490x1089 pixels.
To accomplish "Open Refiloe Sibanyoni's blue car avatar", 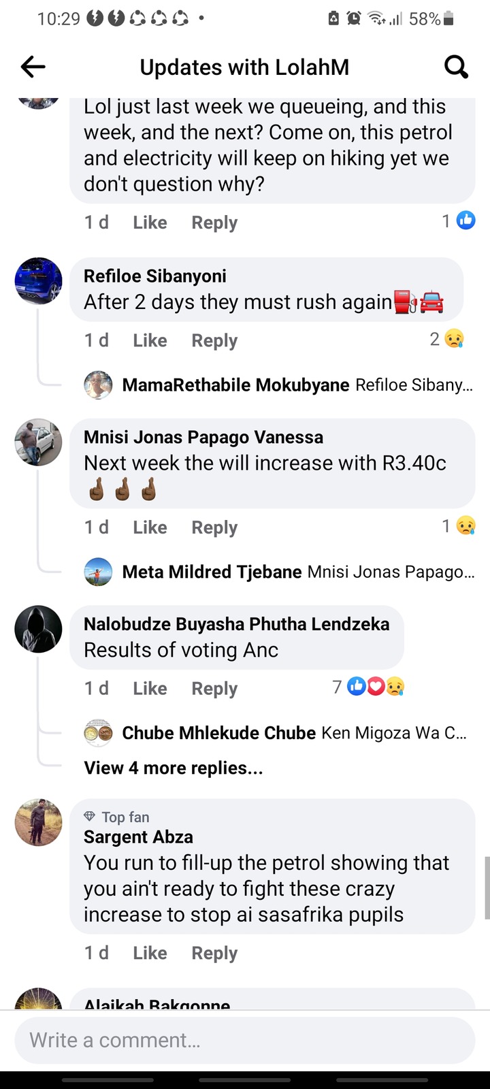I will coord(39,280).
